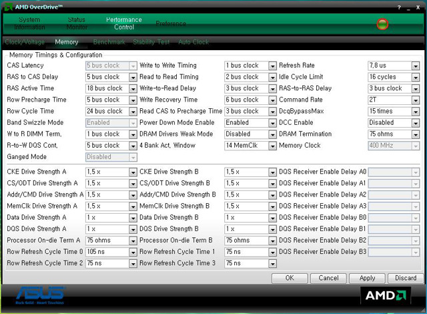
Task: Click the ASUS logo
Action: click(40, 295)
